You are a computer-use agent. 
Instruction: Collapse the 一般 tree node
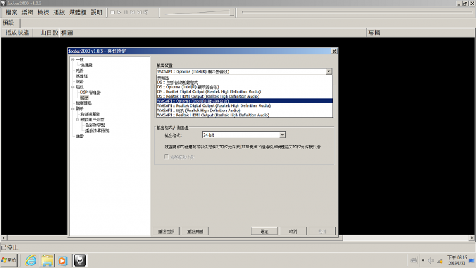click(x=73, y=59)
